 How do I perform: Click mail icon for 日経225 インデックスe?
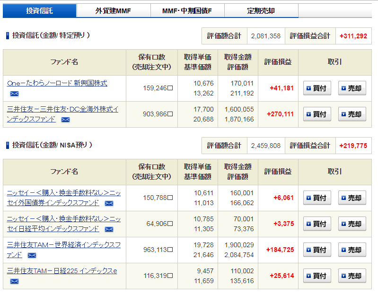[14, 281]
